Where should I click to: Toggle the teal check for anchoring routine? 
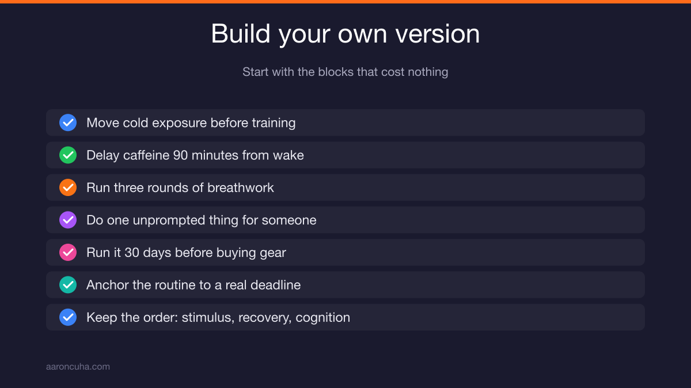point(68,285)
